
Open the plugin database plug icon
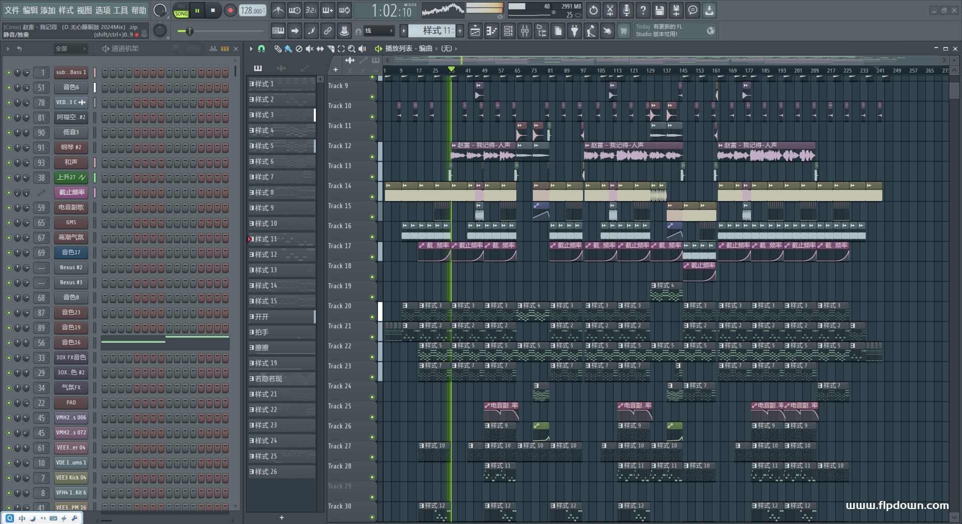click(574, 31)
